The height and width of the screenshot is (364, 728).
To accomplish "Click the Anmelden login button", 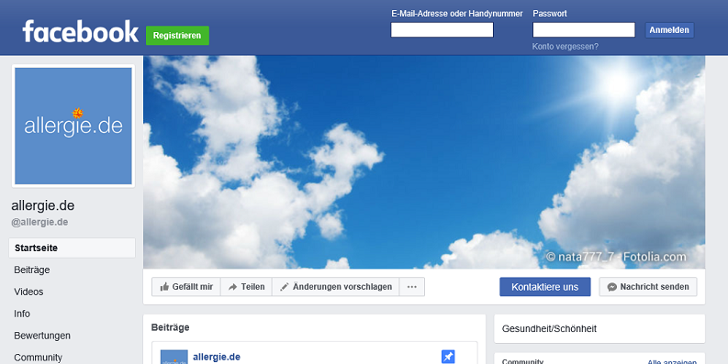I will [669, 30].
